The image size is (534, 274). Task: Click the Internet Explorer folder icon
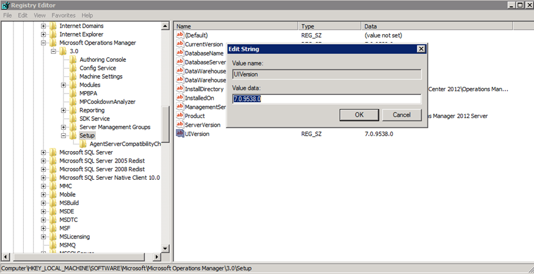[x=53, y=34]
